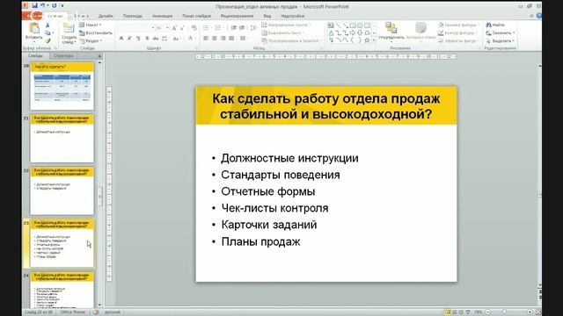
Task: Open the Дизайн ribbon tab
Action: coord(106,16)
